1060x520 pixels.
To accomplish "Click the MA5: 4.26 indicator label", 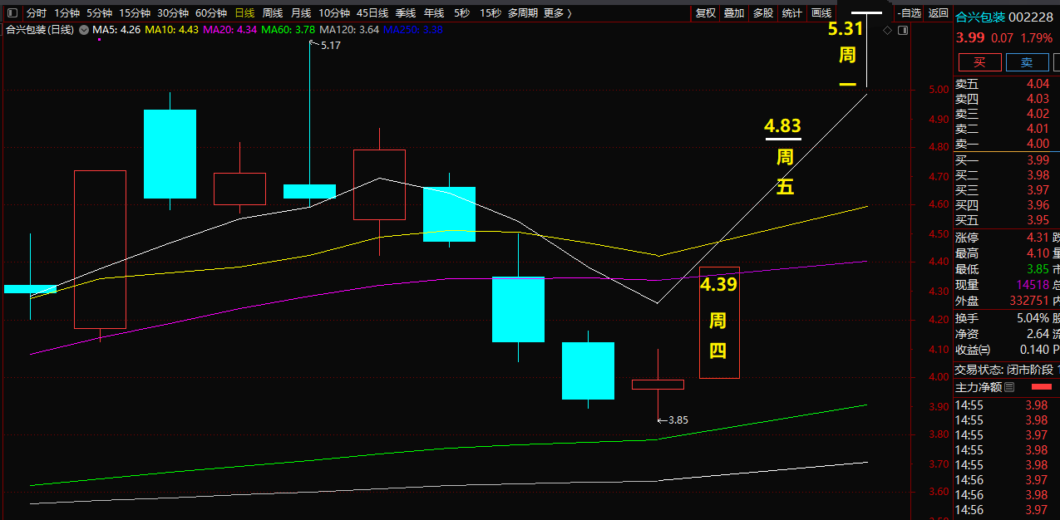I will click(x=116, y=30).
